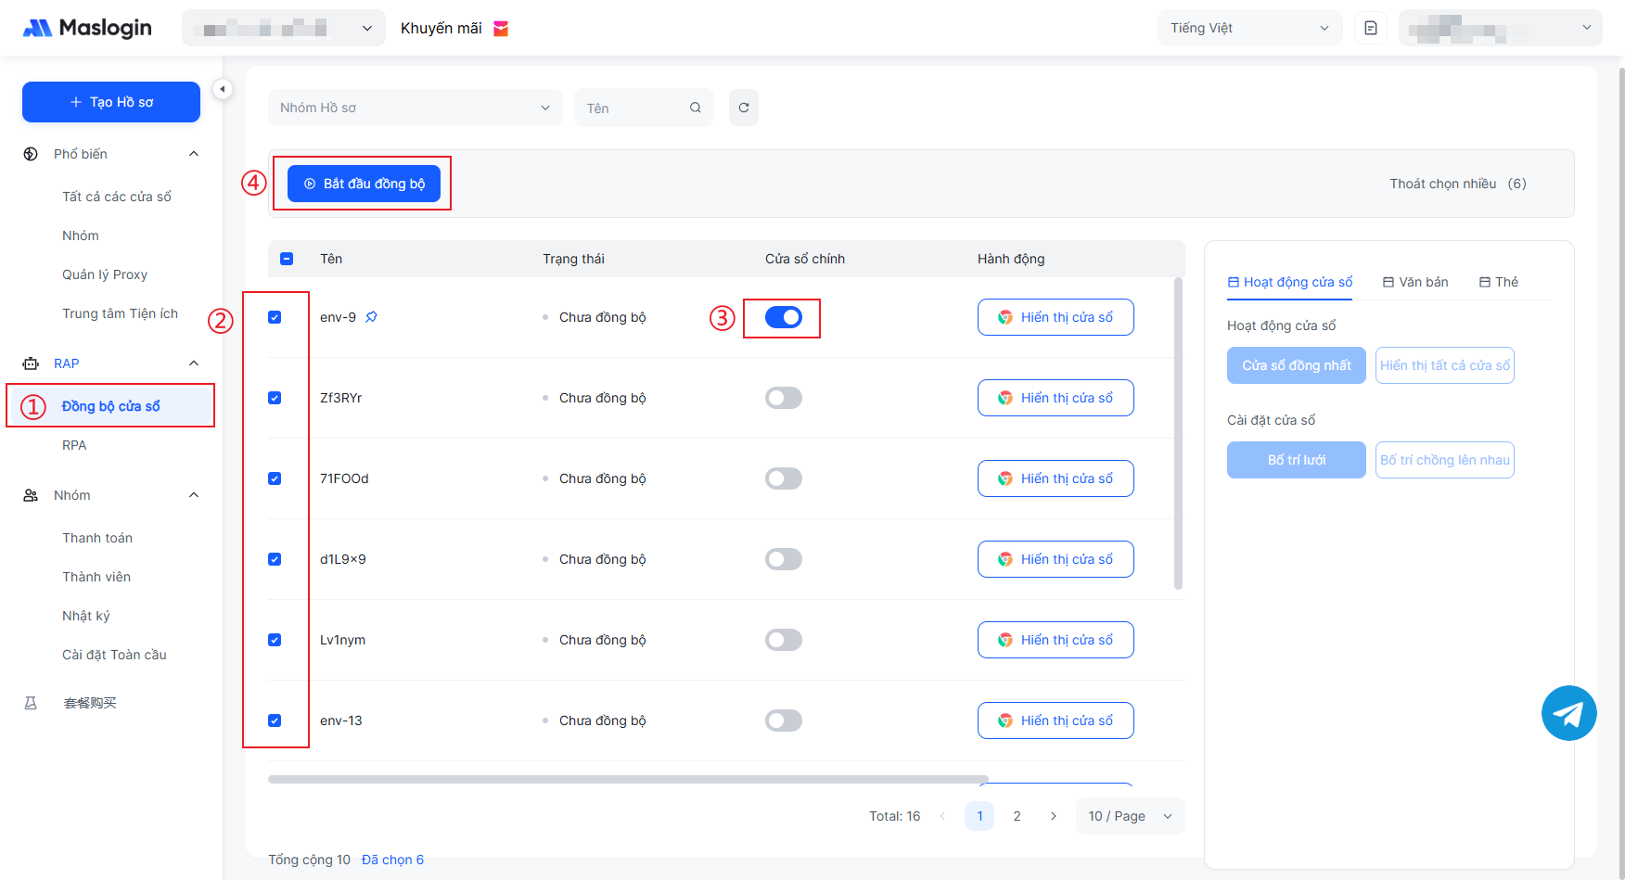Go to page 2 of the list
Screen dimensions: 1625x880
tap(1017, 816)
